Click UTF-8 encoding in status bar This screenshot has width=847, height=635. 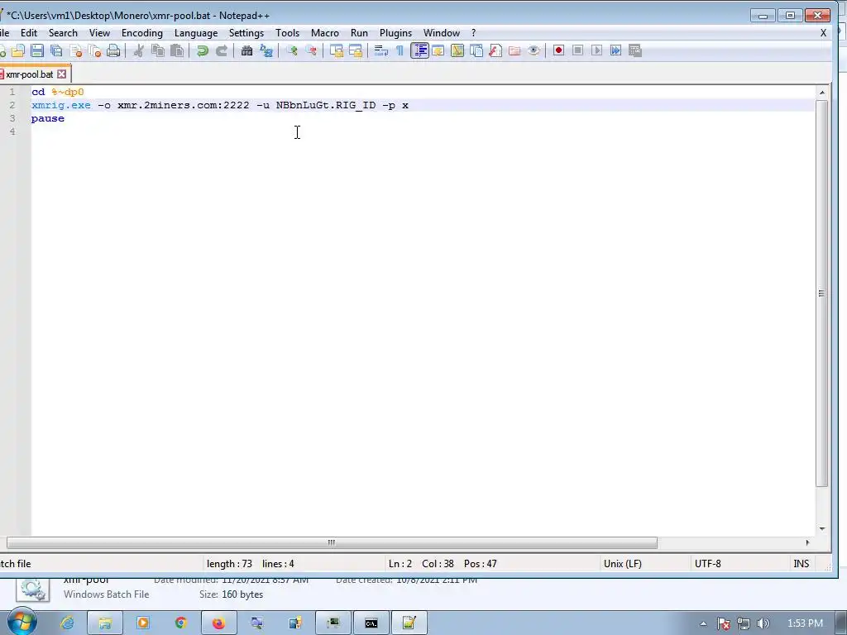tap(708, 564)
